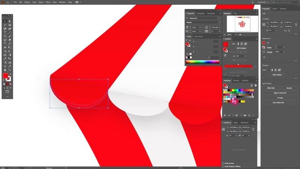The height and width of the screenshot is (169, 300).
Task: Click the Linear Gradient type in Gradient panel
Action: 238,44
